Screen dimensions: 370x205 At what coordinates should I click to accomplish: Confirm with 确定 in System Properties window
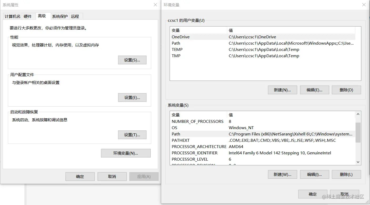pos(80,176)
